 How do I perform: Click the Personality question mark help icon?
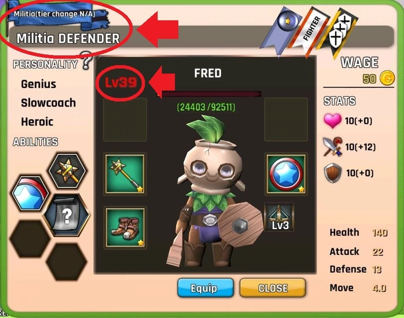[87, 60]
